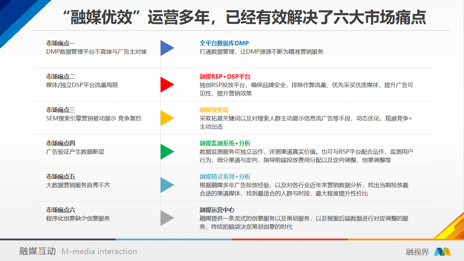464x261 pixels.
Task: Click the red arrow next to 融媒RSP+DSP平台
Action: 167,85
